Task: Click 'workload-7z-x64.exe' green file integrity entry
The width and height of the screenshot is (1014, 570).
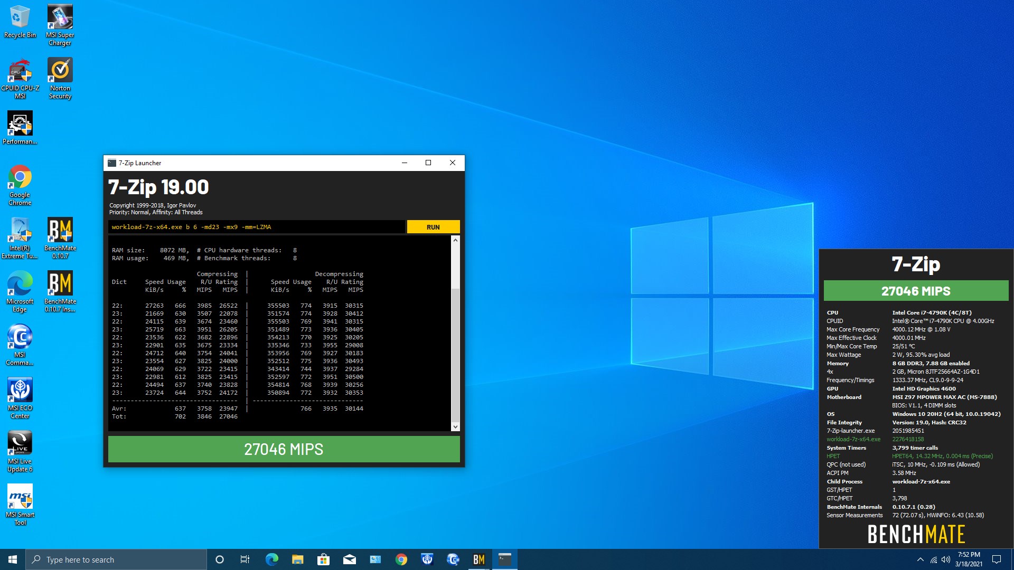Action: [853, 439]
